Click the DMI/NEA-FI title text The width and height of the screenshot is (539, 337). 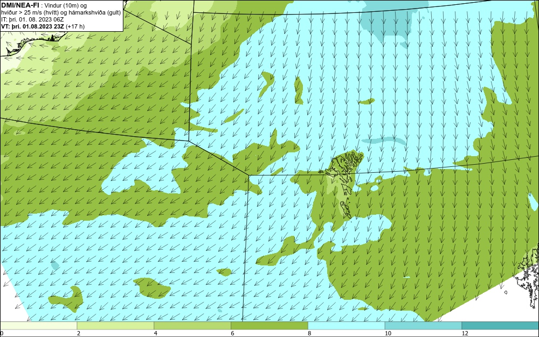[20, 5]
